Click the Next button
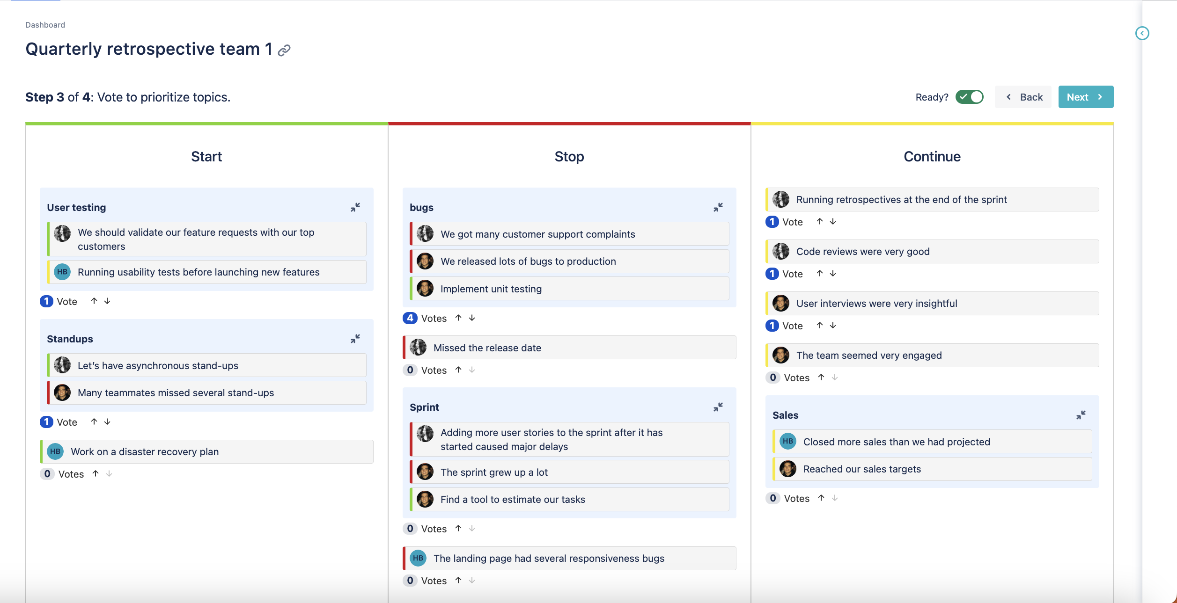Viewport: 1177px width, 603px height. 1086,97
